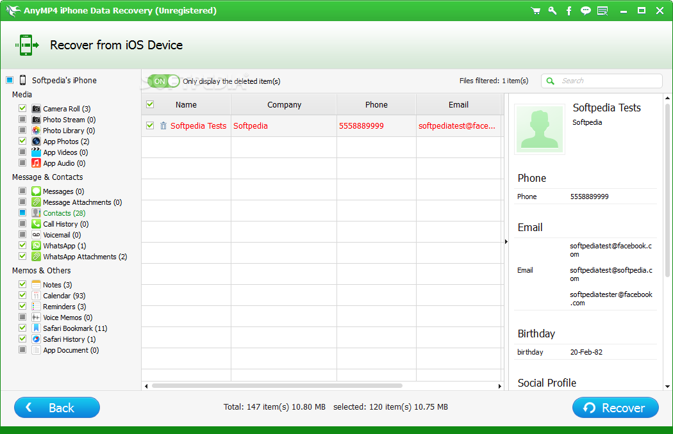Viewport: 673px width, 434px height.
Task: Click the Recover button
Action: 615,407
